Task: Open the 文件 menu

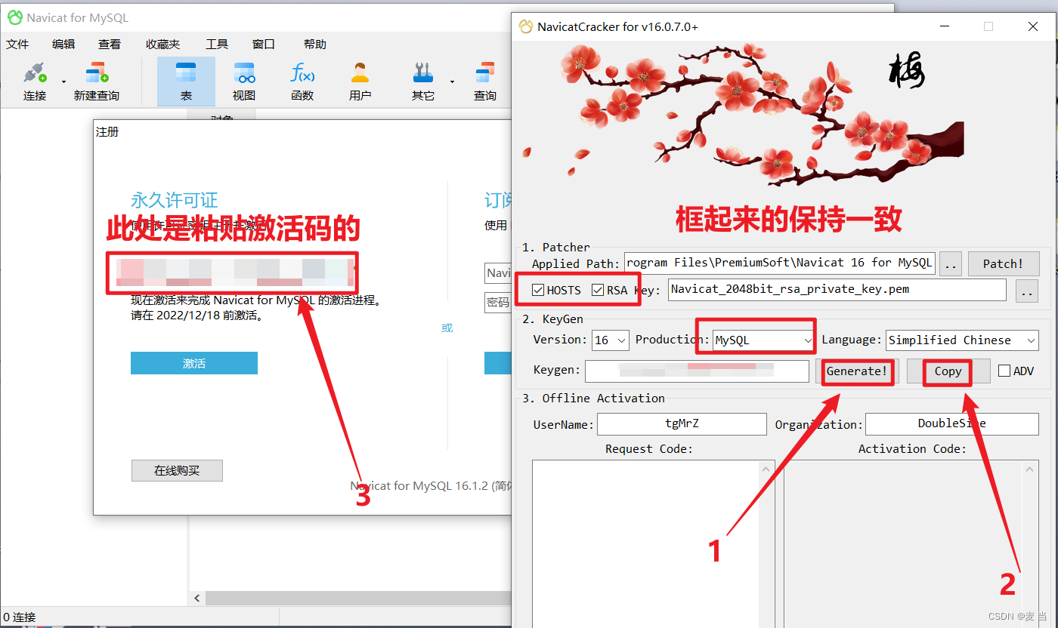Action: coord(17,44)
